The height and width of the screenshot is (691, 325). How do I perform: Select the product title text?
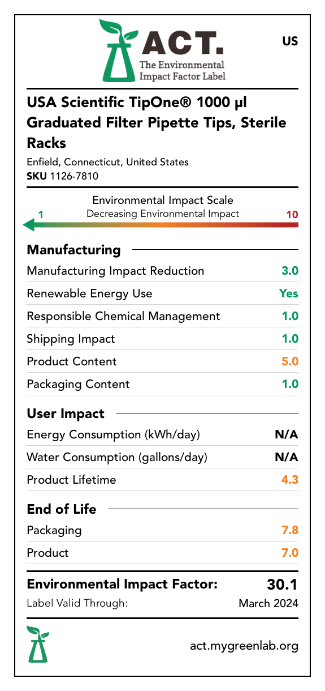pyautogui.click(x=157, y=122)
